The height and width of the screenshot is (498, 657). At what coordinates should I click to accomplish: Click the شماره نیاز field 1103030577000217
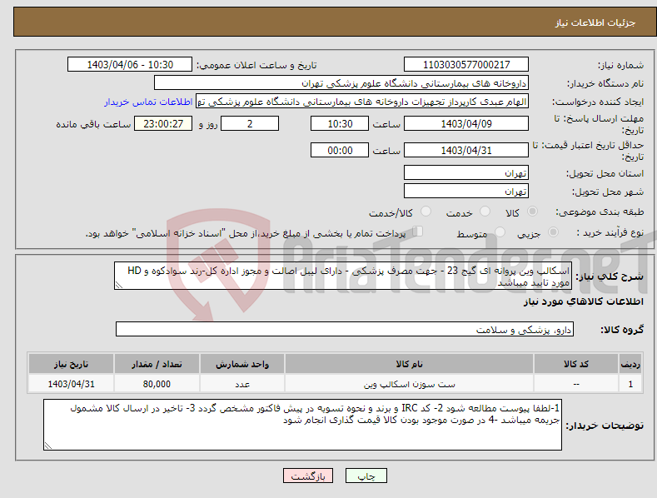click(466, 65)
